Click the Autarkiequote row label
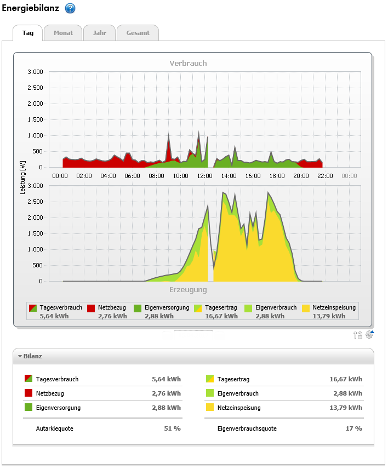Screen dimensions: 388x469 pos(54,428)
